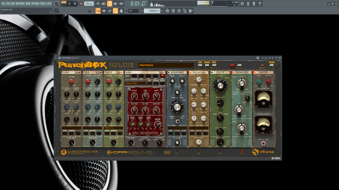Click the CLICK SEND knob

(72, 142)
